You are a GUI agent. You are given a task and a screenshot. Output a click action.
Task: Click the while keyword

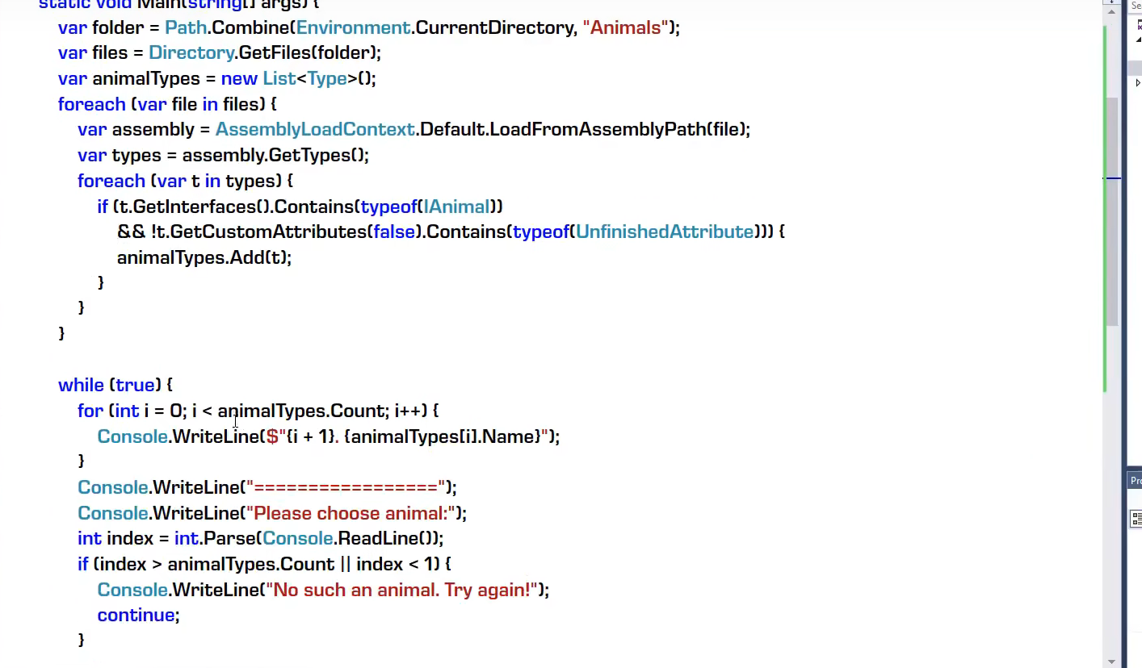click(81, 385)
